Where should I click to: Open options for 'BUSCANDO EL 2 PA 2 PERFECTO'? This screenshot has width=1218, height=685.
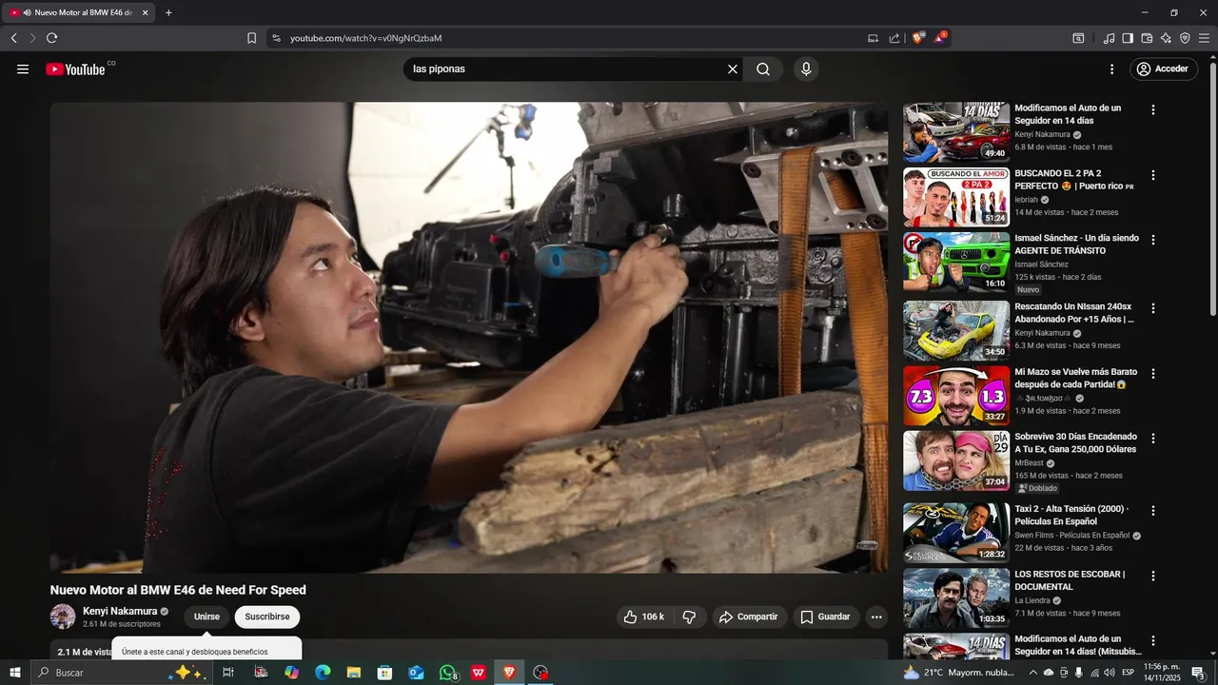point(1153,175)
